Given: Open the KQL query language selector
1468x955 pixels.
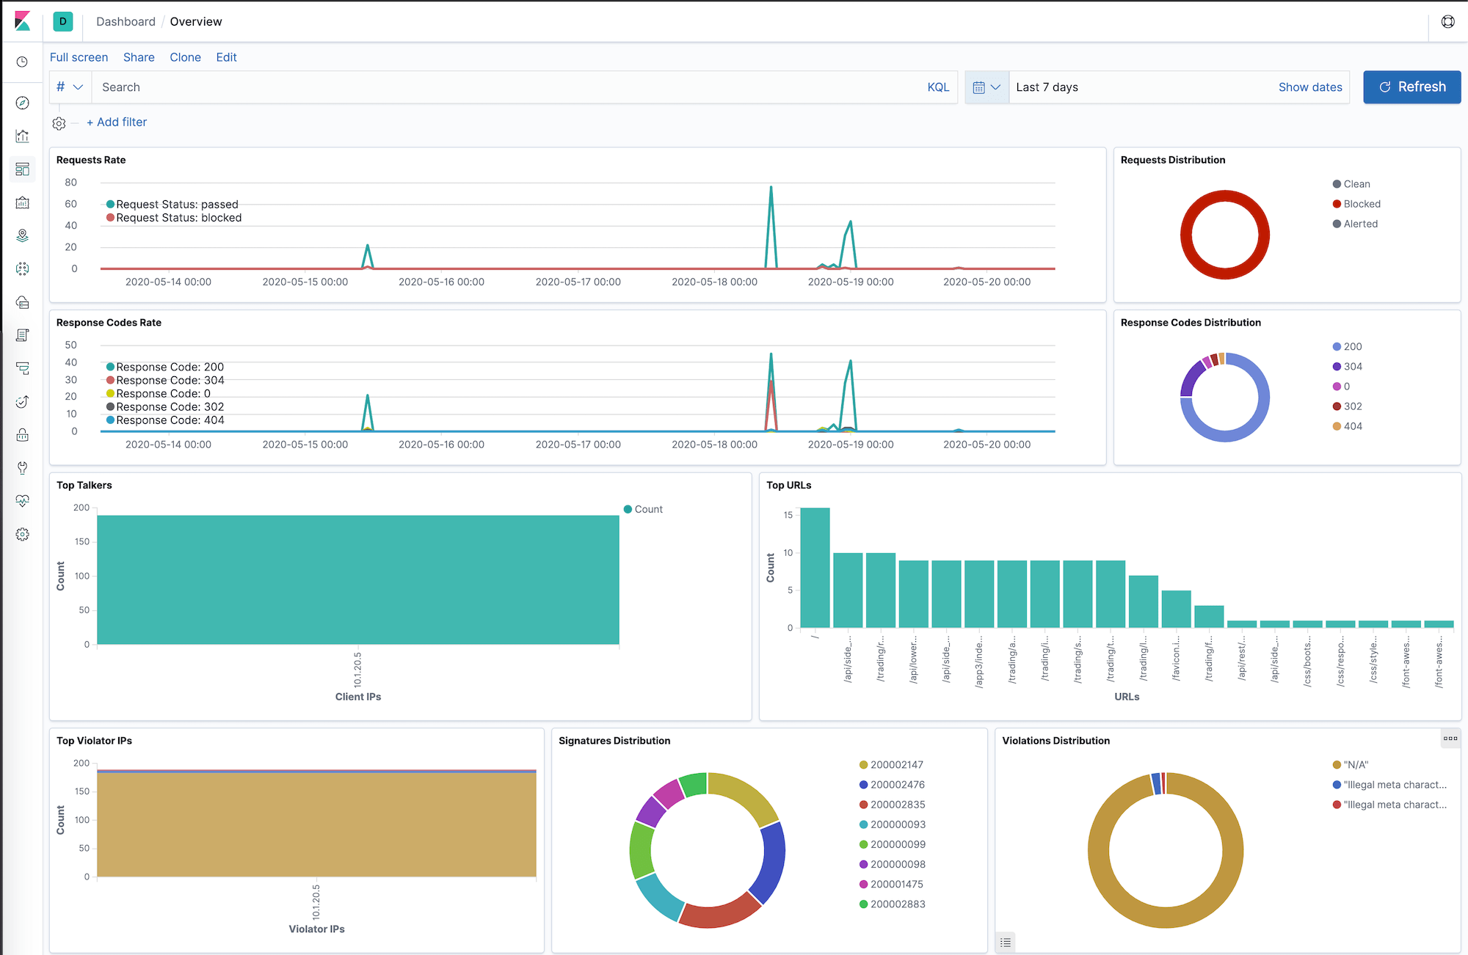Looking at the screenshot, I should 938,87.
